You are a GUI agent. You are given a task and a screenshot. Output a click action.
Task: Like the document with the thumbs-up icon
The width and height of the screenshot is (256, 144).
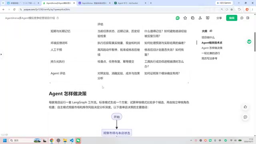pos(245,107)
